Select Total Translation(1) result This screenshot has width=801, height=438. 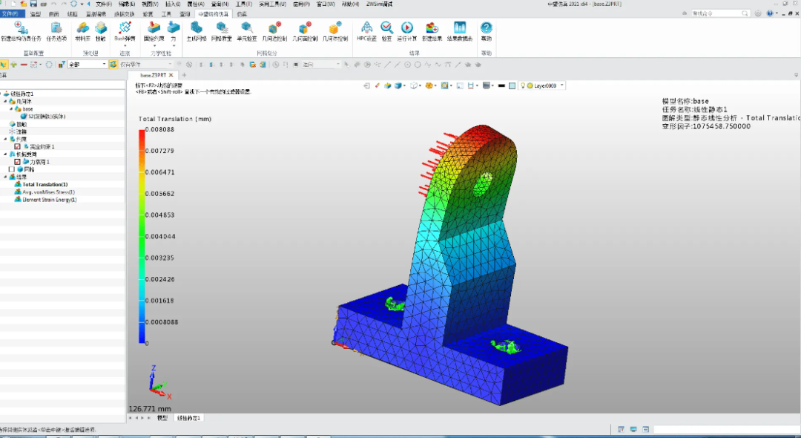[45, 185]
